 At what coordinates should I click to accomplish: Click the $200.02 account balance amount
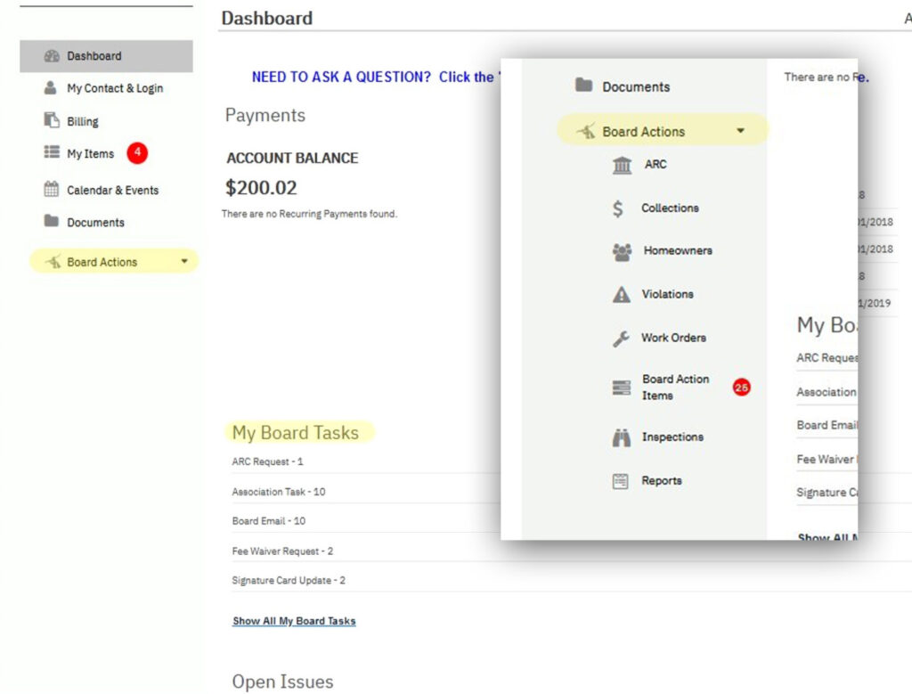click(261, 187)
